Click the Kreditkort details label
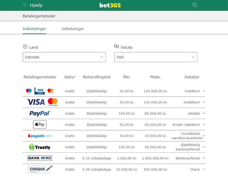This screenshot has height=183, width=228. pyautogui.click(x=192, y=102)
